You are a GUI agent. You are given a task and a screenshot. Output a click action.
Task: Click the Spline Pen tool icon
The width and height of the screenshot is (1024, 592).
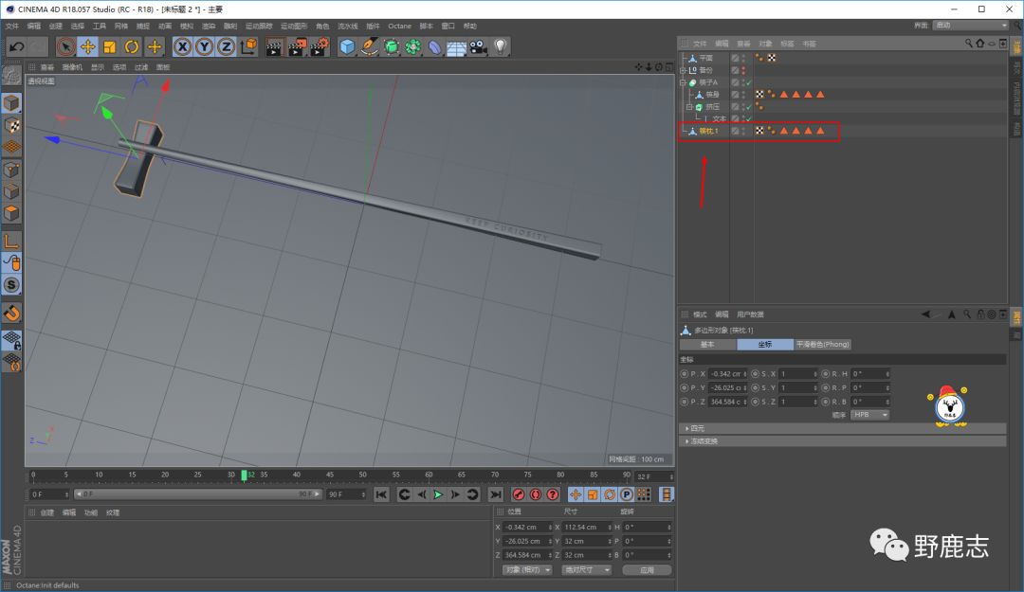tap(370, 46)
